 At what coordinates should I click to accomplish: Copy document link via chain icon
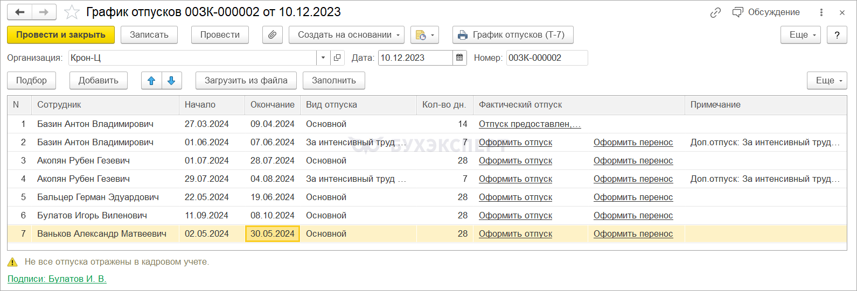click(715, 12)
